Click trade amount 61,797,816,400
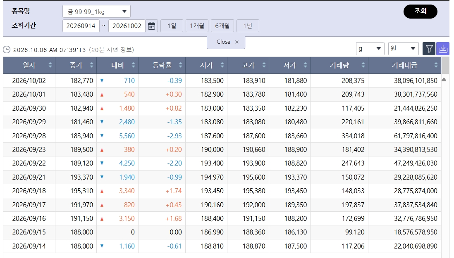Image resolution: width=454 pixels, height=258 pixels. (x=416, y=136)
